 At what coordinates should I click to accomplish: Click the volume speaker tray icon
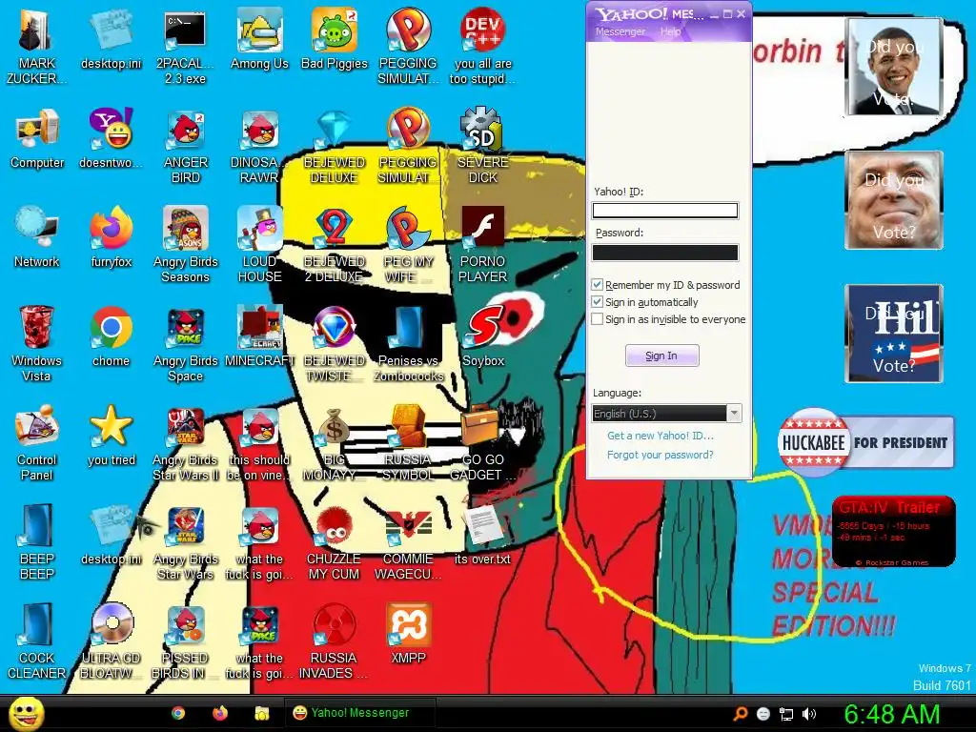coord(808,714)
